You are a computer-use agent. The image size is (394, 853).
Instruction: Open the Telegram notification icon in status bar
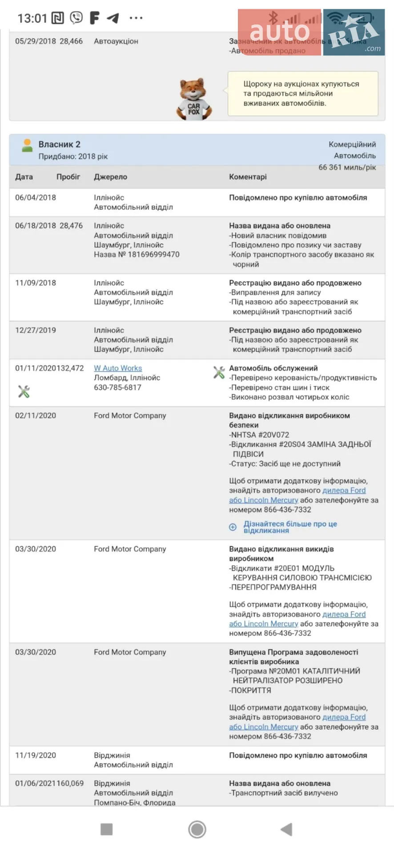tap(113, 18)
